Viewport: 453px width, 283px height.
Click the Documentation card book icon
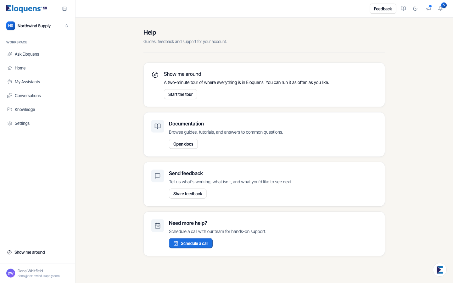click(x=158, y=126)
